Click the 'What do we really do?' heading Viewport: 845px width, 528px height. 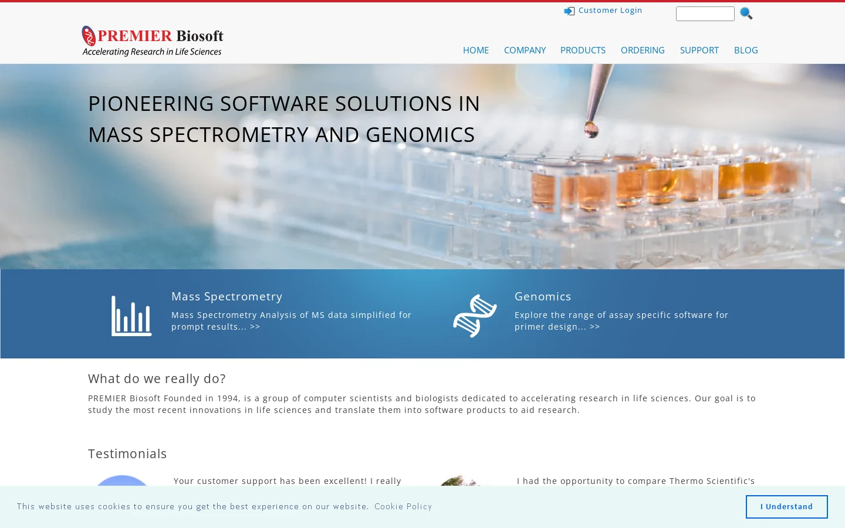[157, 379]
